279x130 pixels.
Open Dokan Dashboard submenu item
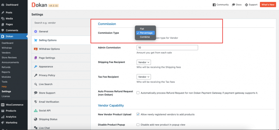7,43
